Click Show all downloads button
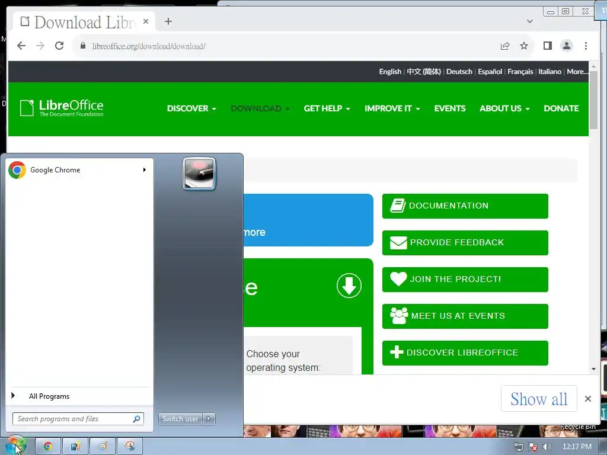The width and height of the screenshot is (607, 455). tap(538, 399)
